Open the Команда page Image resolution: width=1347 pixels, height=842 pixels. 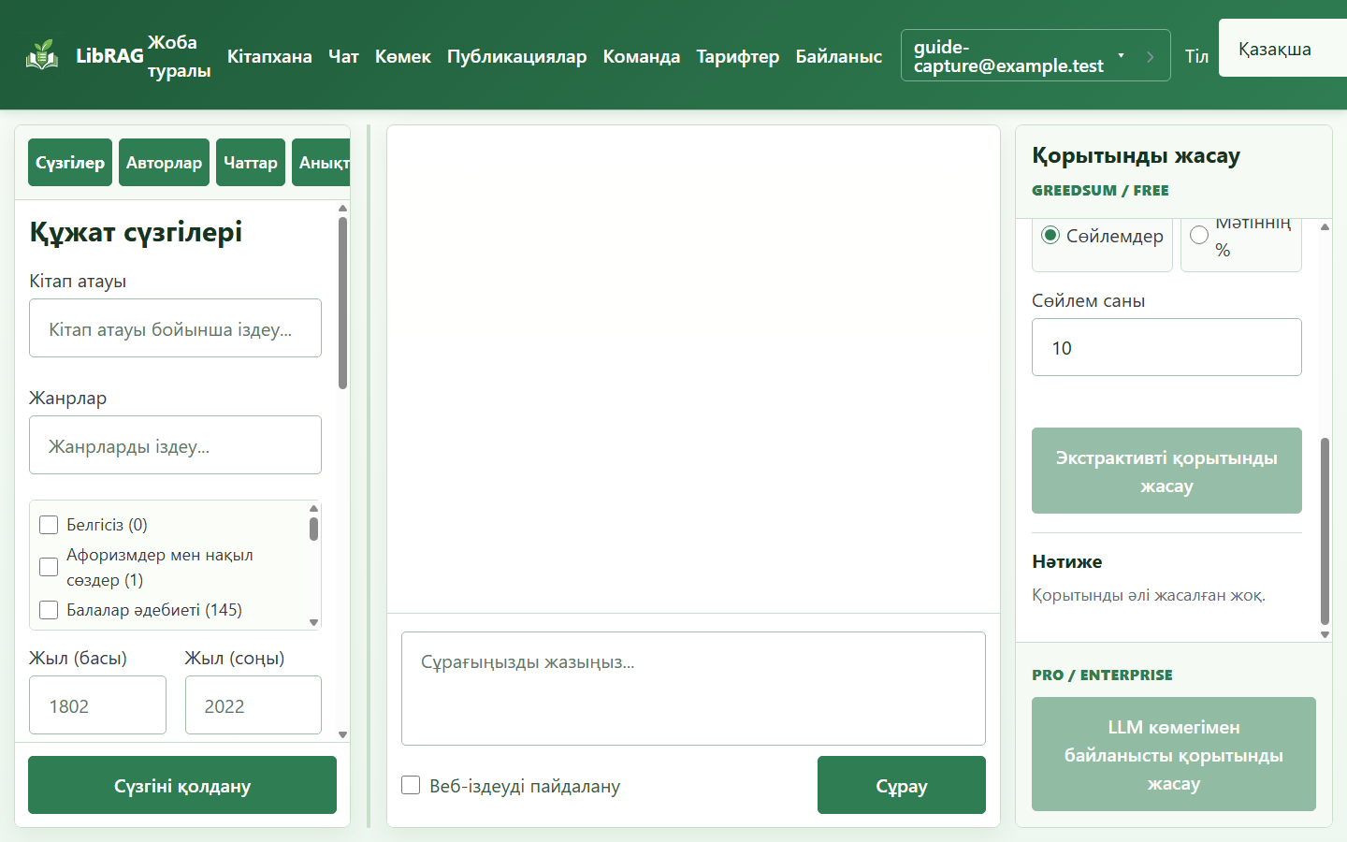(642, 56)
